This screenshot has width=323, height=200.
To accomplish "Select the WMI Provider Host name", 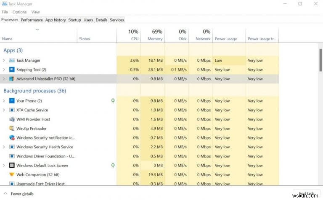I will point(33,119).
